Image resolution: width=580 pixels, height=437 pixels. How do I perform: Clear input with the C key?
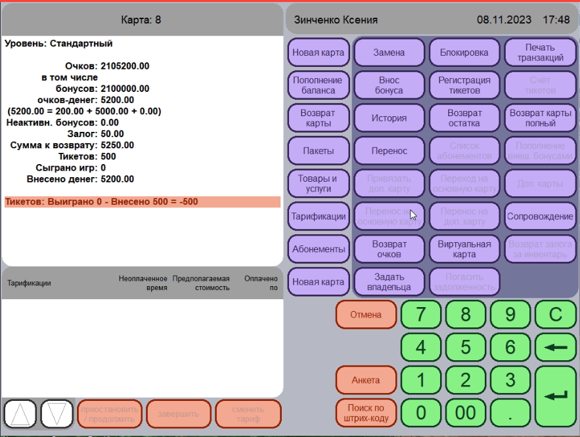(x=555, y=314)
